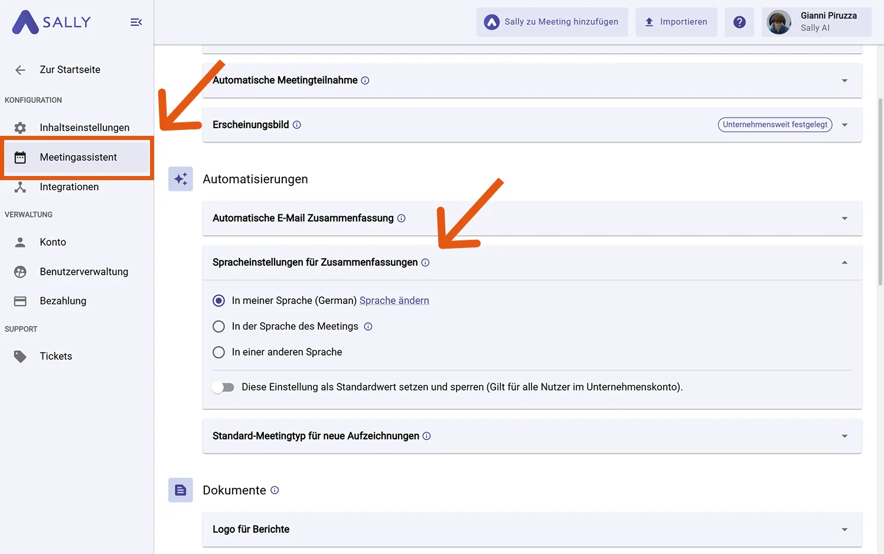This screenshot has width=884, height=554.
Task: Click the Automatisierungen sparkle icon
Action: [181, 179]
